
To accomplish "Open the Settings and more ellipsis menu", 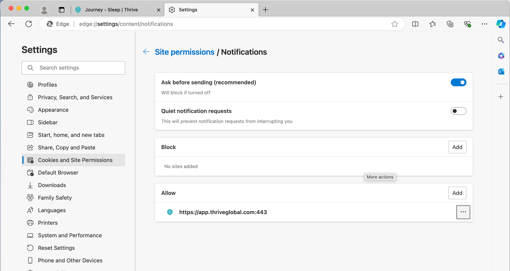I will coord(484,24).
